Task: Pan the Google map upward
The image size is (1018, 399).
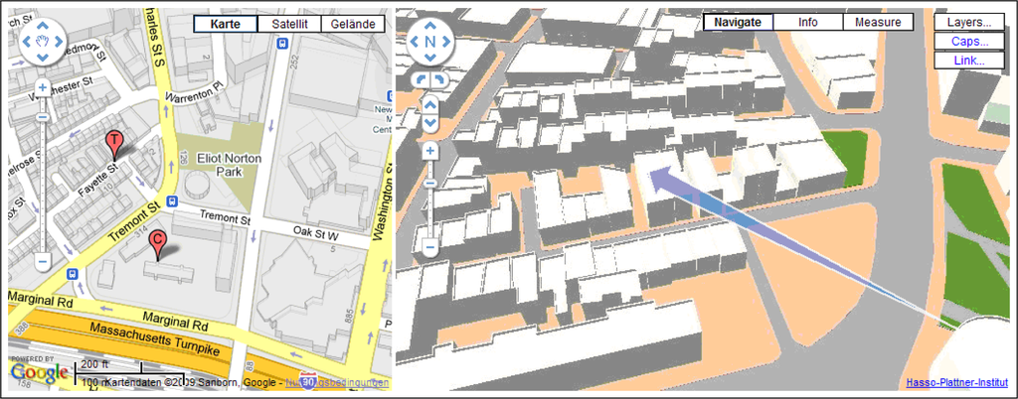Action: point(42,27)
